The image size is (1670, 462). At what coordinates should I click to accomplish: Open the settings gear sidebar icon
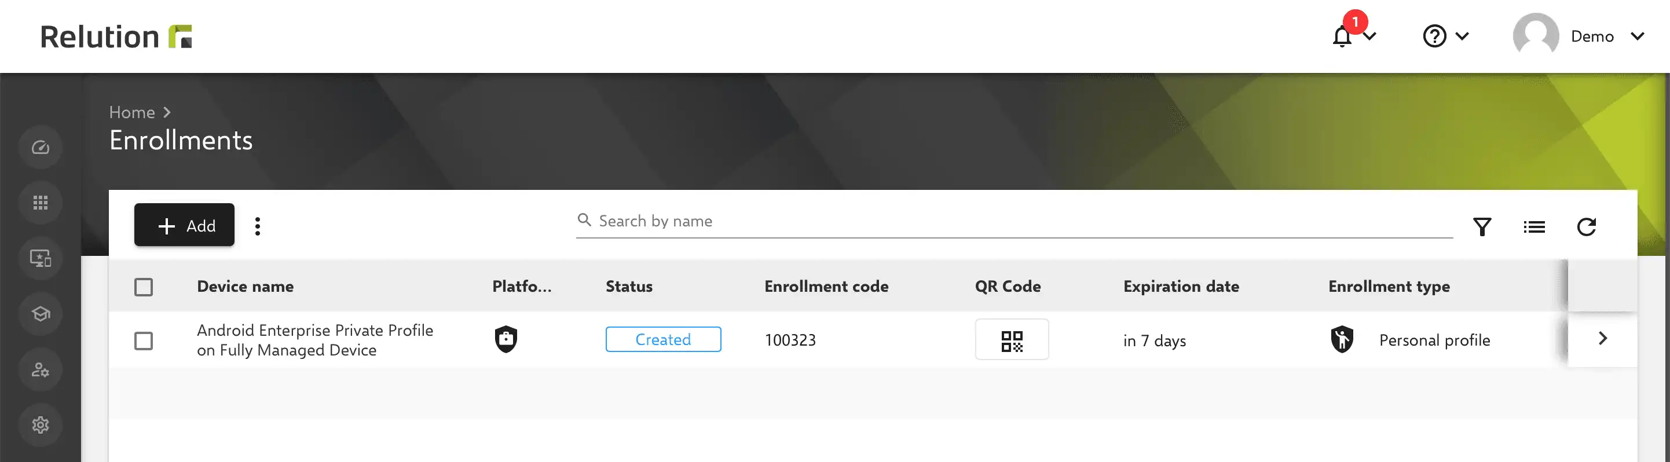40,425
